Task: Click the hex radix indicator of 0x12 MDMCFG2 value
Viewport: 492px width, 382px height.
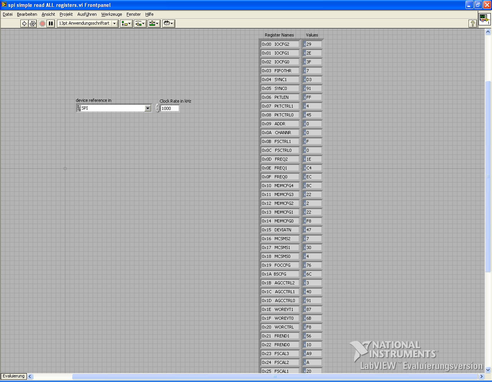Action: (x=305, y=203)
